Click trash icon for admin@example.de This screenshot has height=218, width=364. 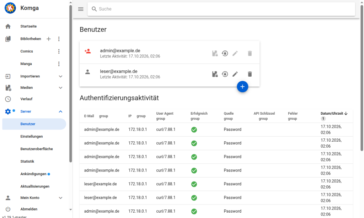250,54
